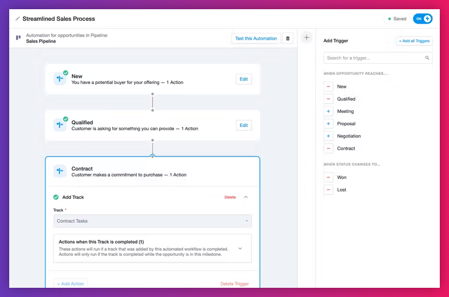Click the Sales Pipeline name text
Image resolution: width=449 pixels, height=297 pixels.
[41, 41]
